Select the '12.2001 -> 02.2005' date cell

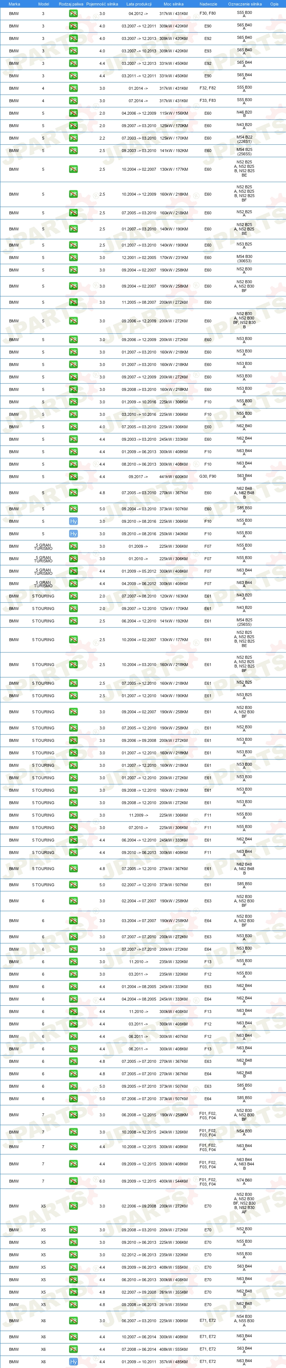[139, 258]
